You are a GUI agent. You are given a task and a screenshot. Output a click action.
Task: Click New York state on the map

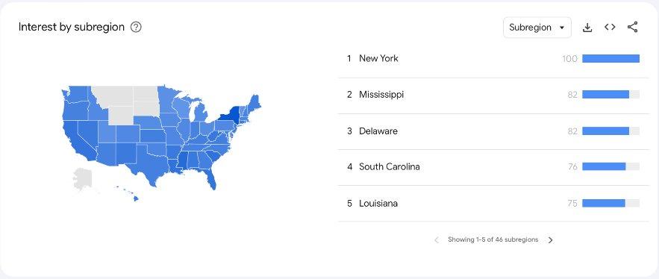(230, 116)
